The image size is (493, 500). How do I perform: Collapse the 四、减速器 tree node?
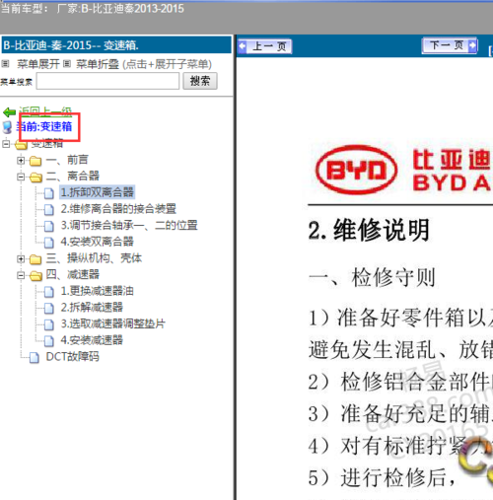tap(21, 275)
